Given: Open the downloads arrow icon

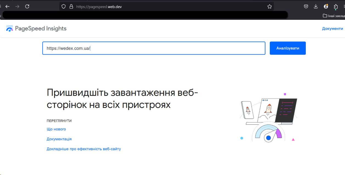Looking at the screenshot, I should point(316,6).
